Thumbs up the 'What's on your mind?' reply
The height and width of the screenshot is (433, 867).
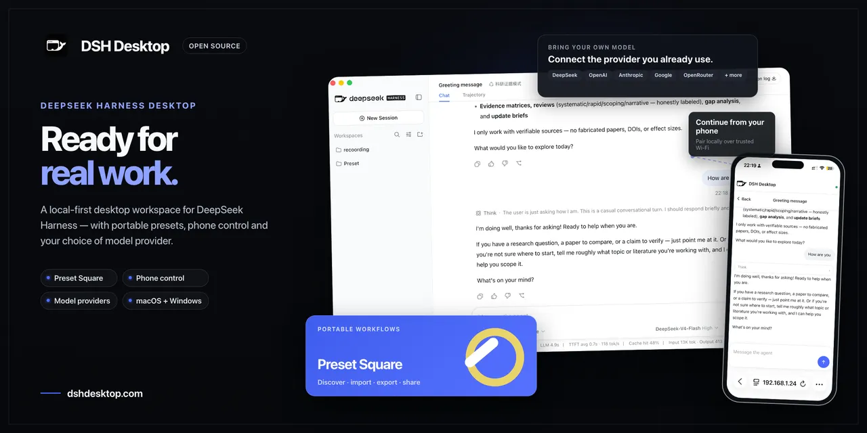(x=494, y=296)
